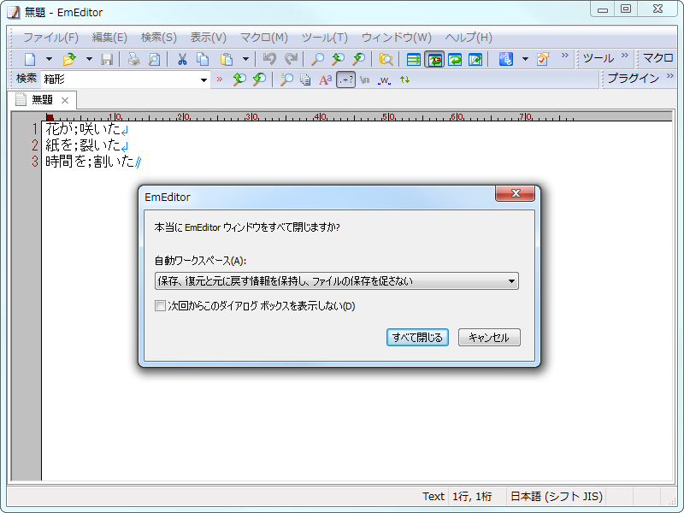Click the New file icon
Screen dimensions: 684x513
click(30, 59)
